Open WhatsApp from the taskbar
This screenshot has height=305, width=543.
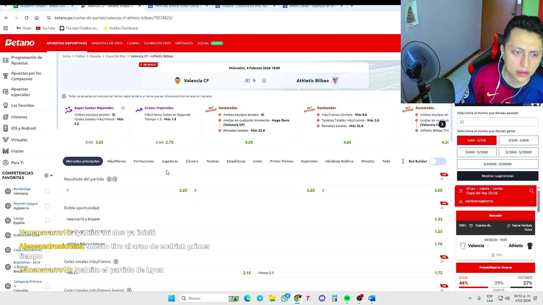[285, 298]
